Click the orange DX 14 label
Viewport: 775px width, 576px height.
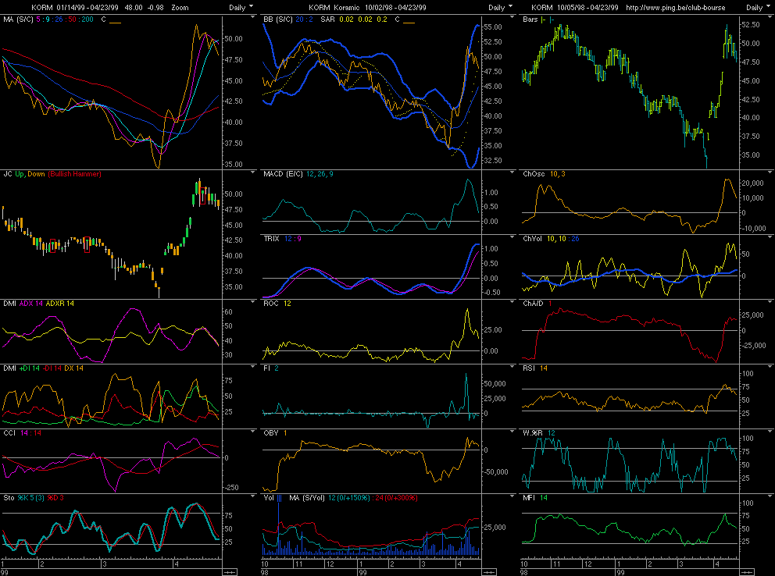[73, 368]
